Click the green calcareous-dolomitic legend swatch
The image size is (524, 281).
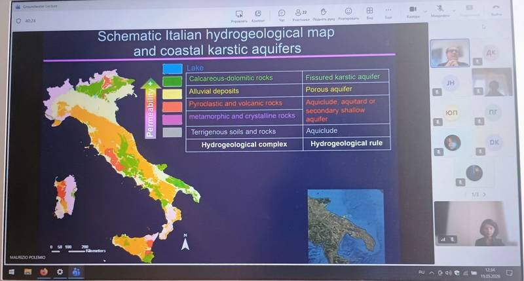click(x=172, y=81)
